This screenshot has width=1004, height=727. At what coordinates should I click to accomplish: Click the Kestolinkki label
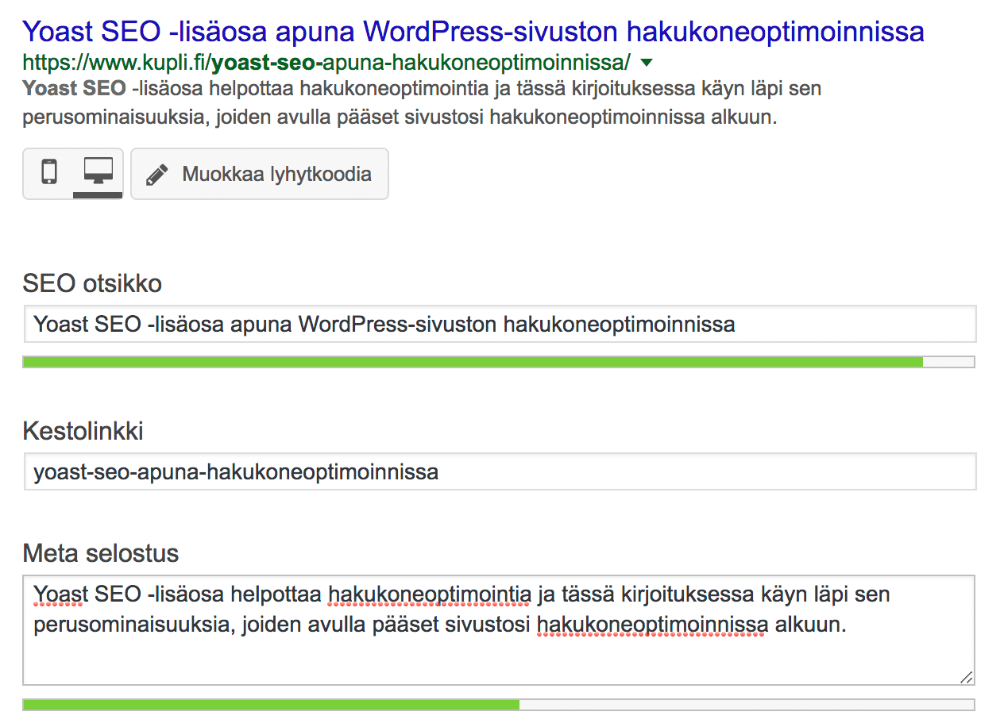pos(83,432)
